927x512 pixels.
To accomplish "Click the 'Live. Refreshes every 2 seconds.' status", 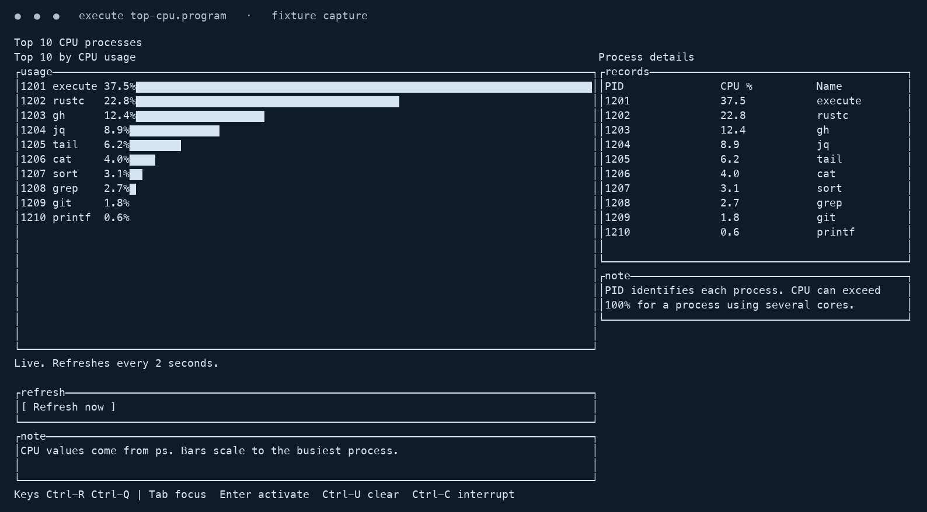I will pyautogui.click(x=116, y=363).
